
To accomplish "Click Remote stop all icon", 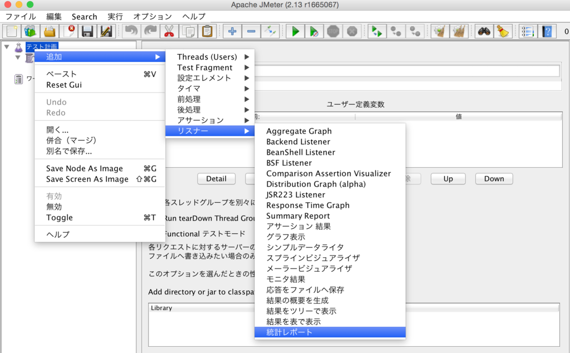I will 396,31.
